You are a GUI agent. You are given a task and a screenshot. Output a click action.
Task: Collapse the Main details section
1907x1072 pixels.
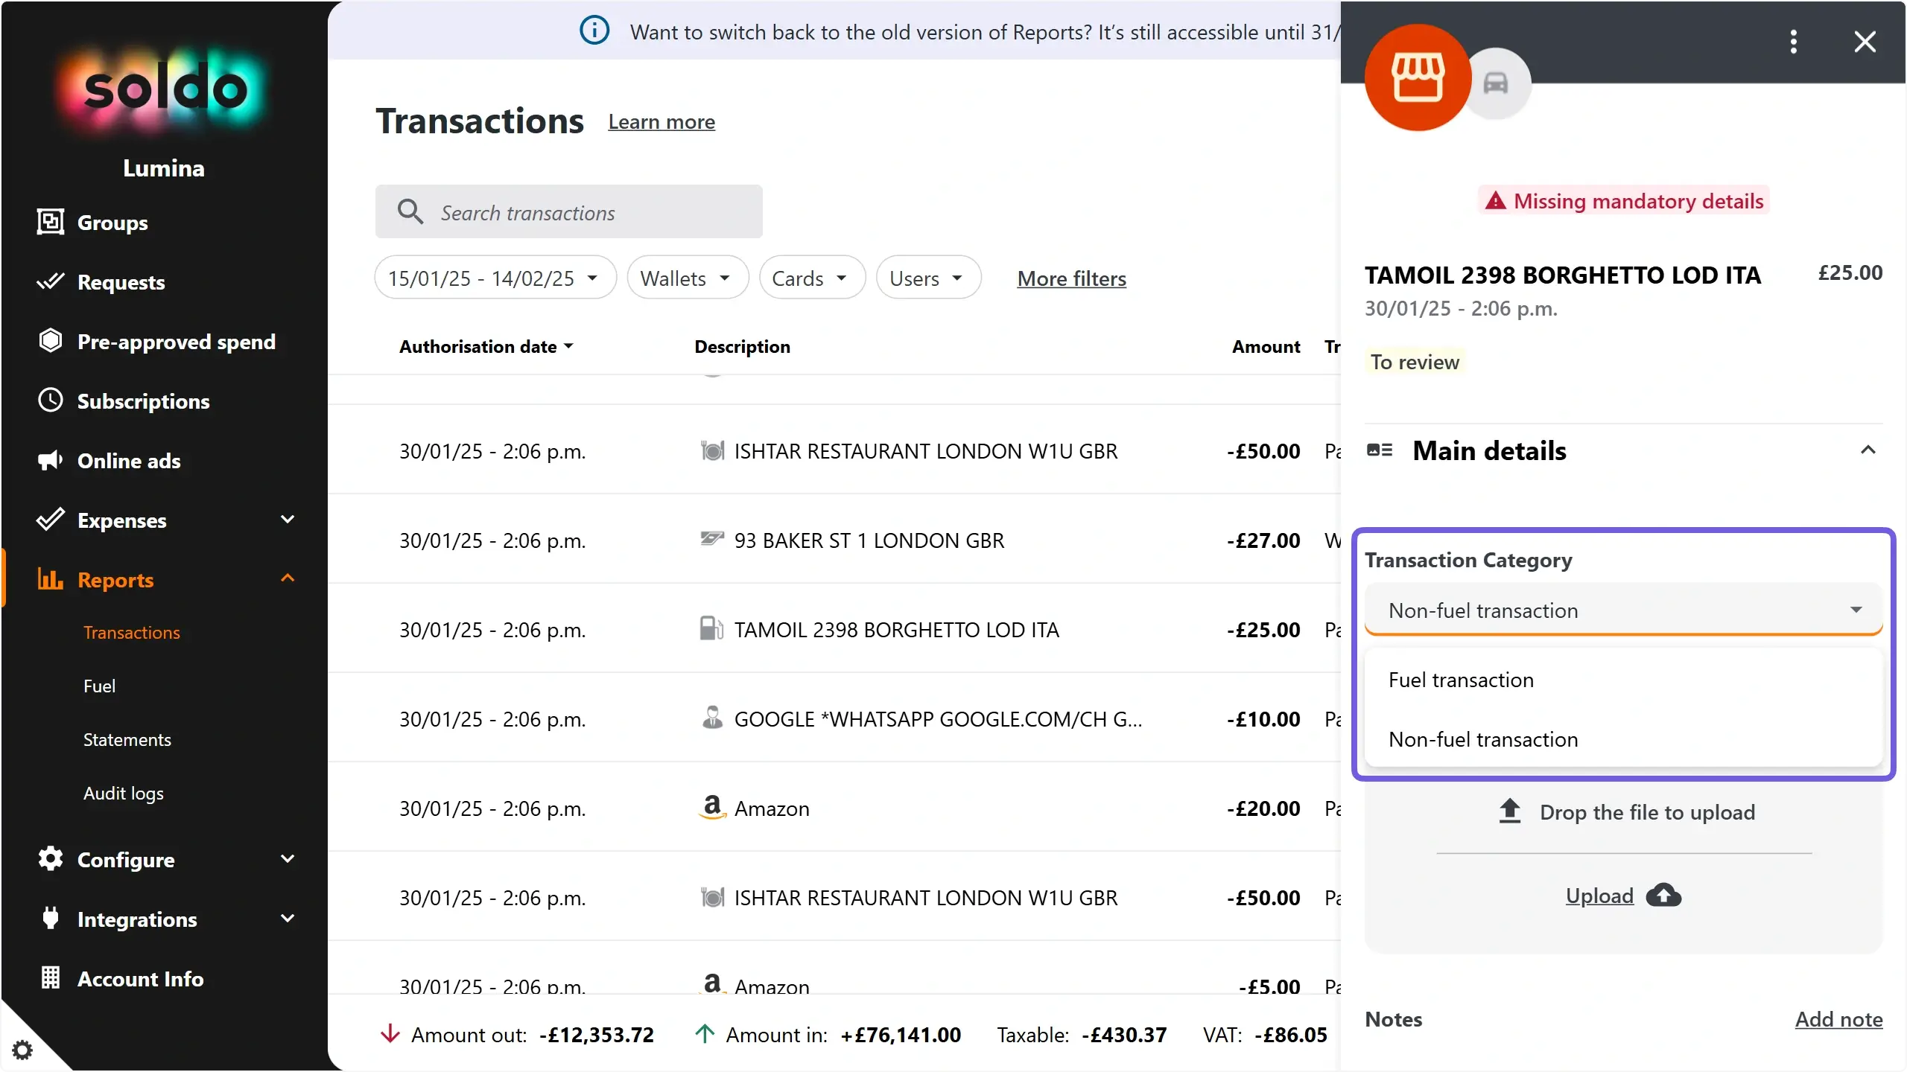[x=1868, y=450]
